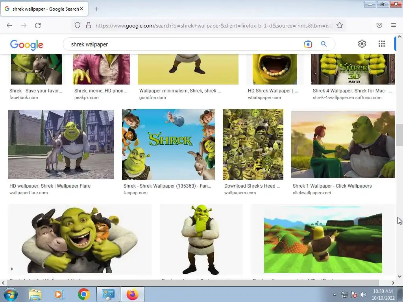Open the minimalism Shrek goodfon.com thumbnail

[188, 69]
